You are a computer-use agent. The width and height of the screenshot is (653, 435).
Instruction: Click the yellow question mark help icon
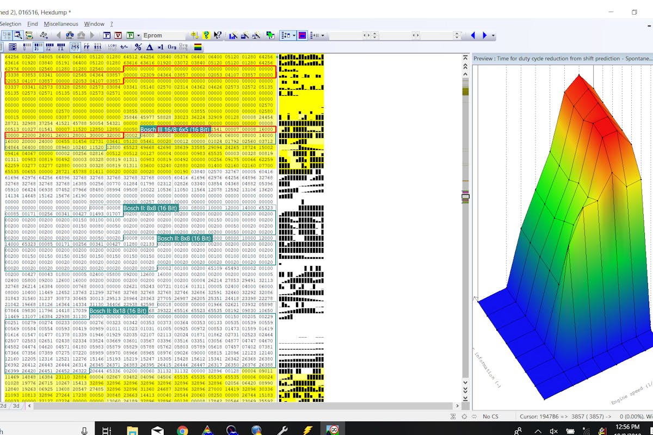206,35
